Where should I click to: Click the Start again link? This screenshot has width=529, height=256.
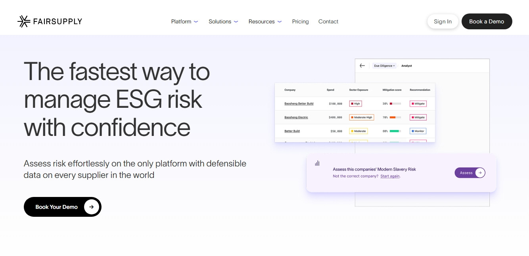(390, 176)
